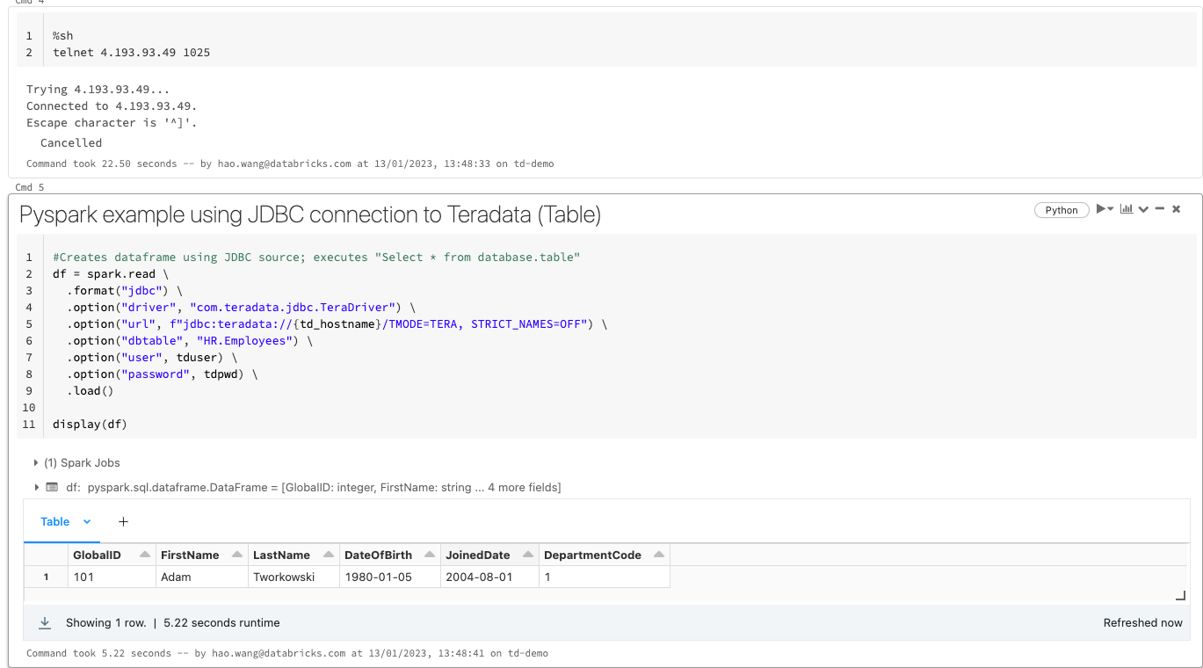Click the '.option("dbtable", "HR.Employees")' line
The image size is (1203, 668).
(189, 340)
